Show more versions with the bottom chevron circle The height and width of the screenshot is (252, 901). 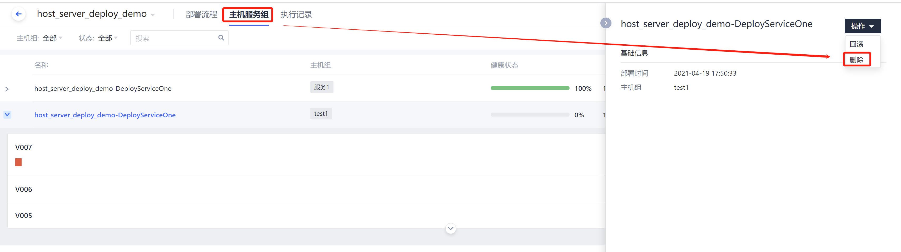(451, 229)
